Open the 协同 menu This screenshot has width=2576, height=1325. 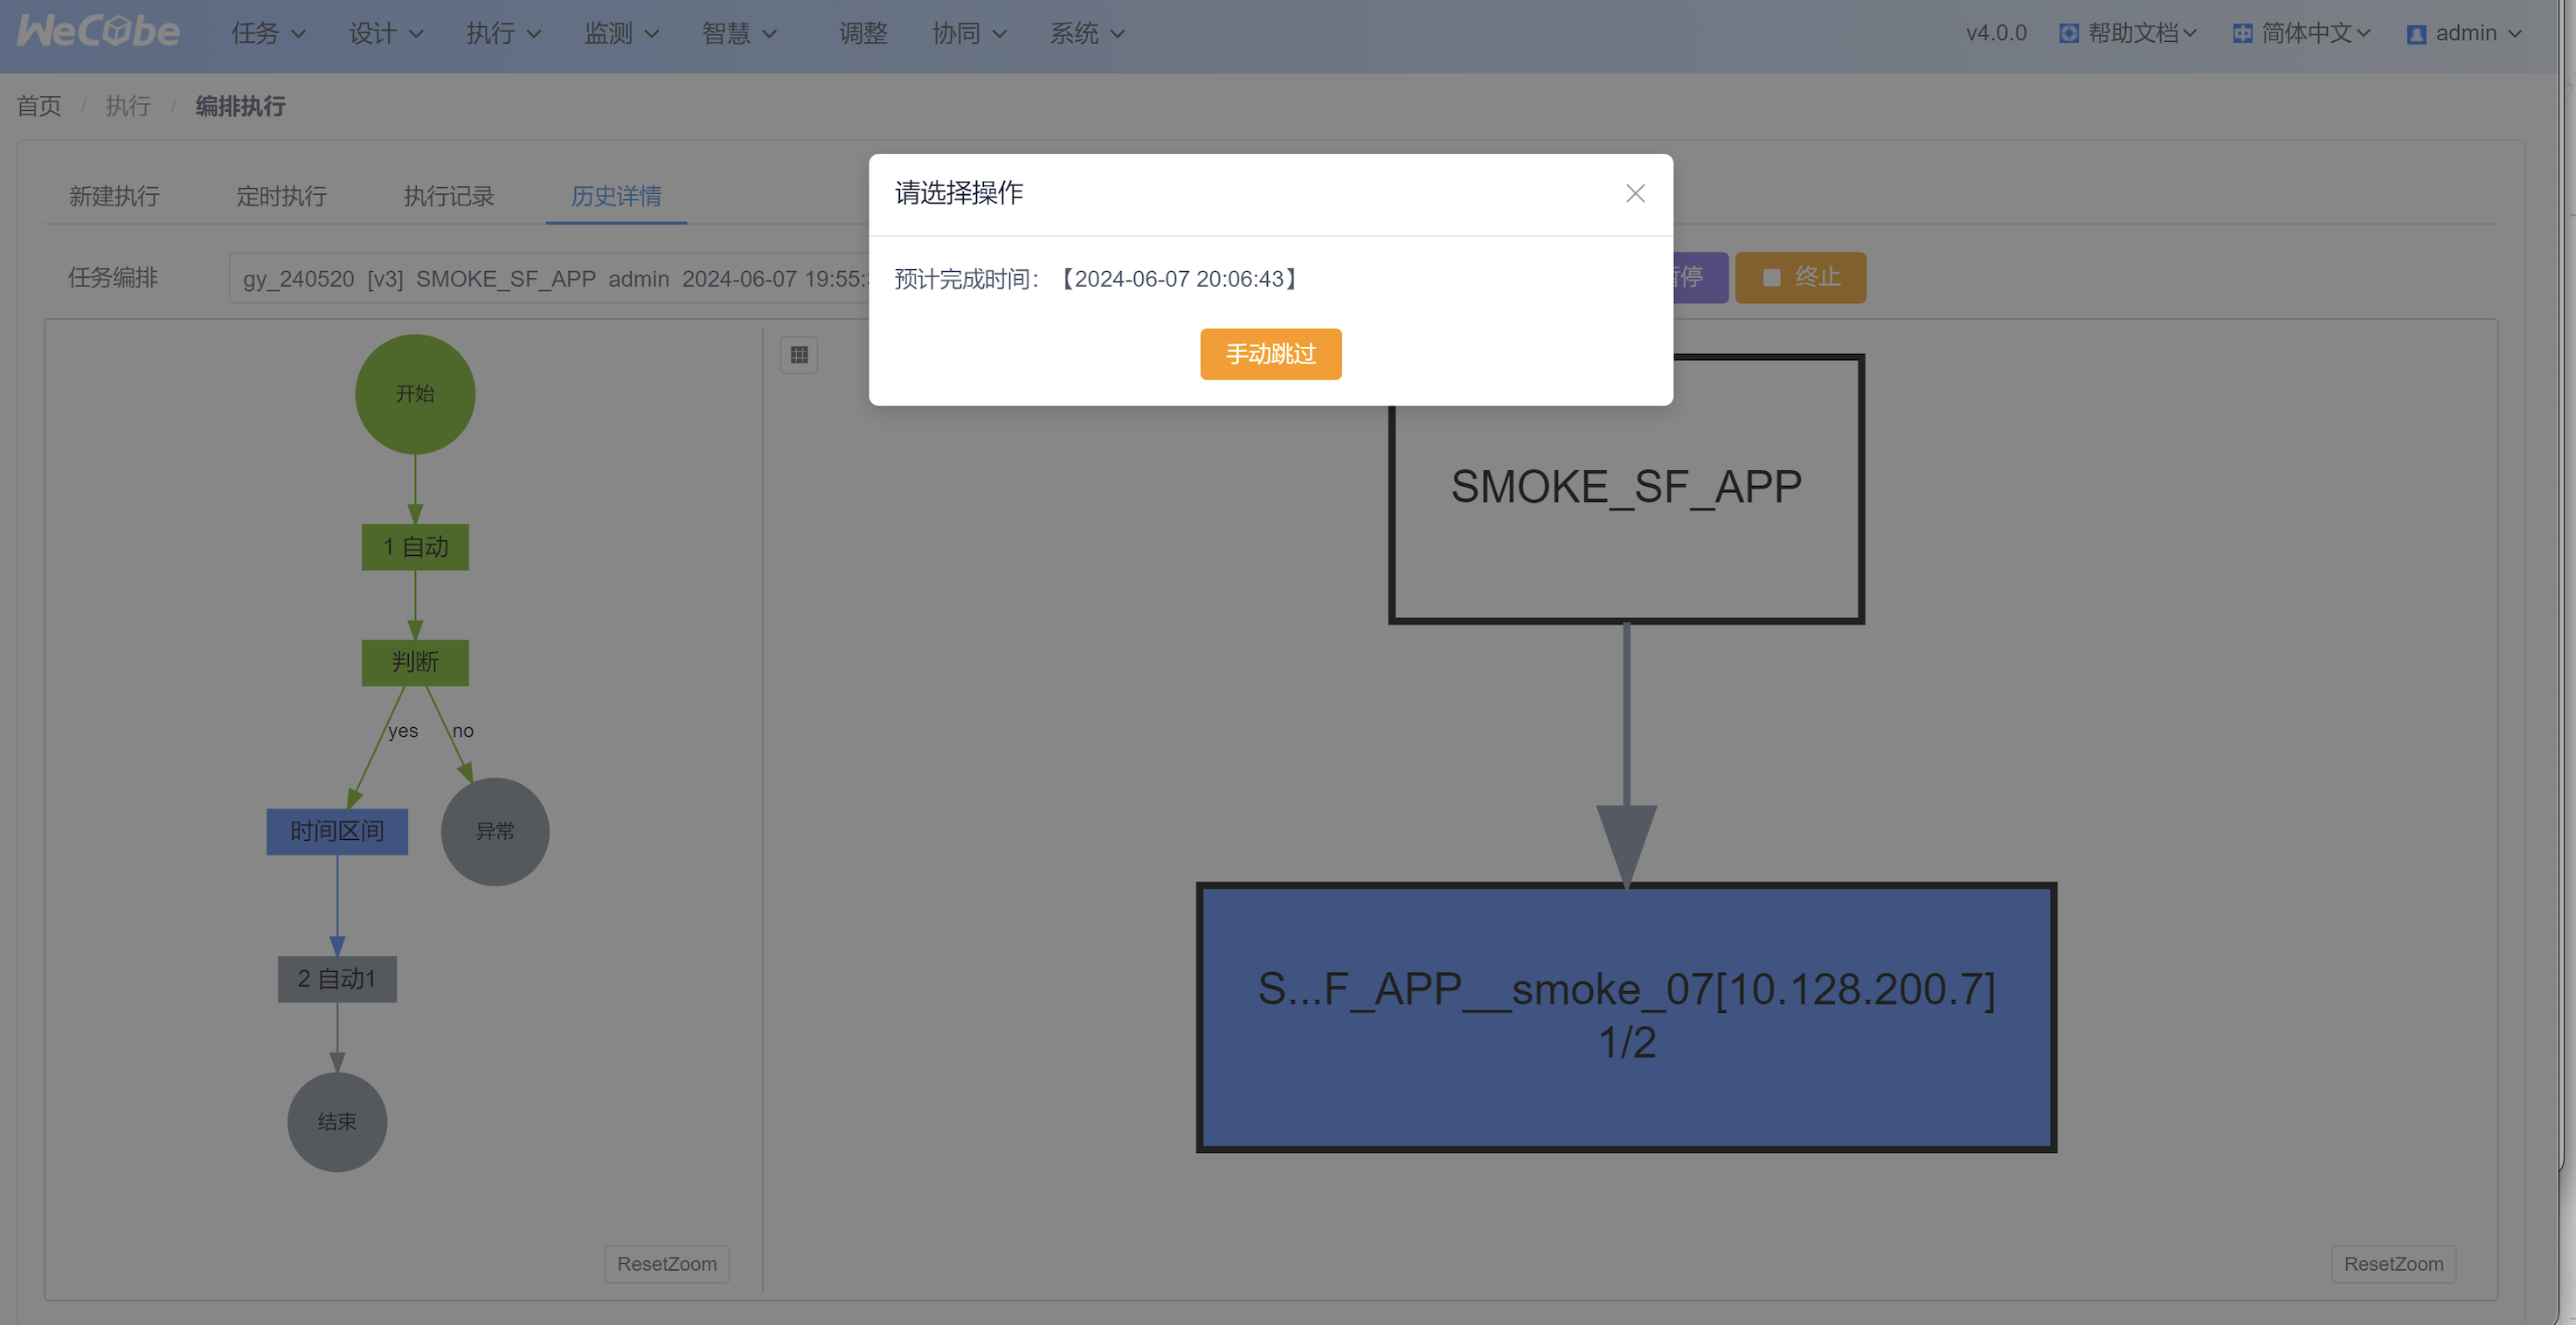969,34
